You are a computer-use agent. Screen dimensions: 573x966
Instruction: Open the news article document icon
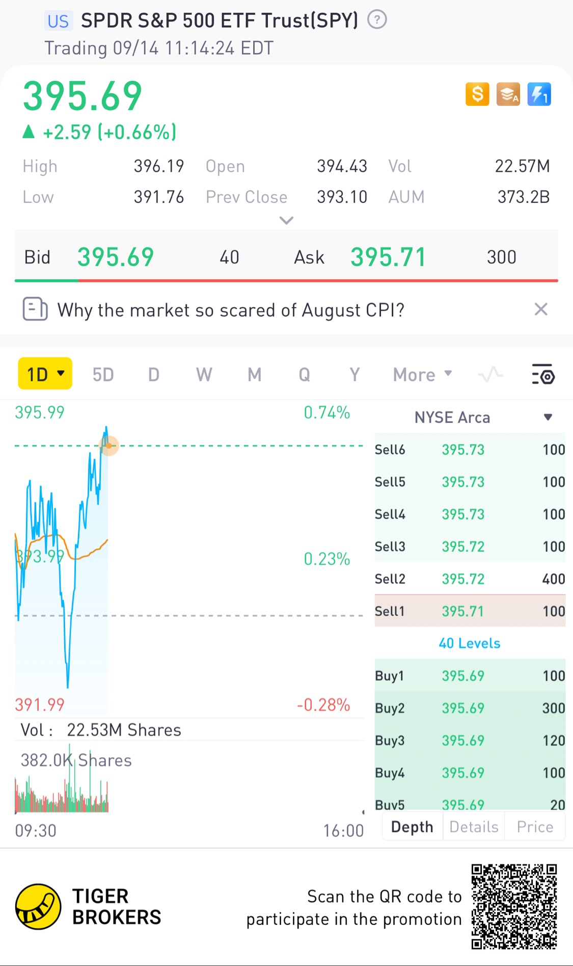(x=35, y=309)
